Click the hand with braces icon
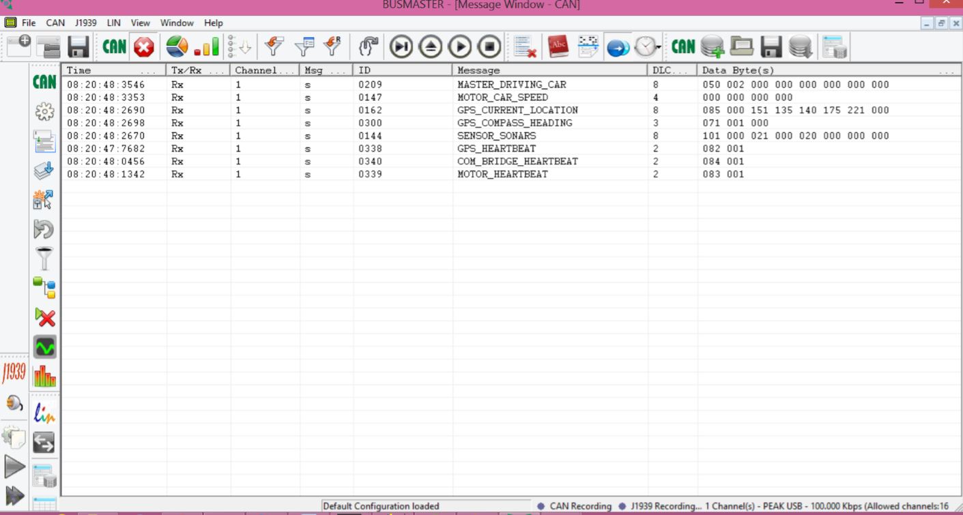This screenshot has width=963, height=515. point(368,46)
